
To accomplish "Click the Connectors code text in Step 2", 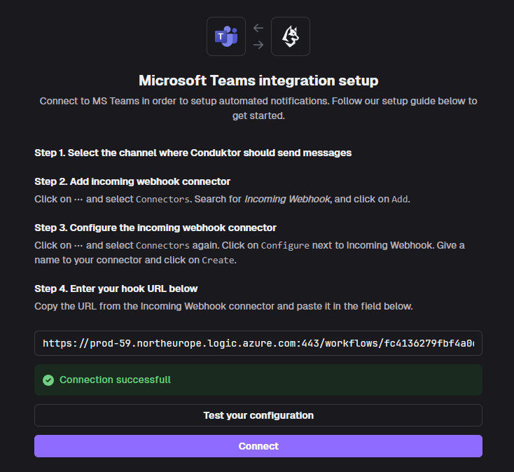I will 162,200.
